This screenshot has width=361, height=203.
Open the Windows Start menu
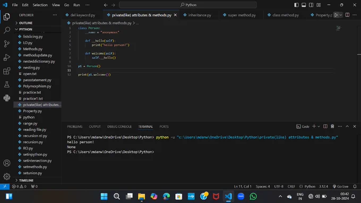click(x=104, y=196)
